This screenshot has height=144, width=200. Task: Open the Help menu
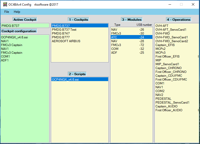pyautogui.click(x=17, y=12)
